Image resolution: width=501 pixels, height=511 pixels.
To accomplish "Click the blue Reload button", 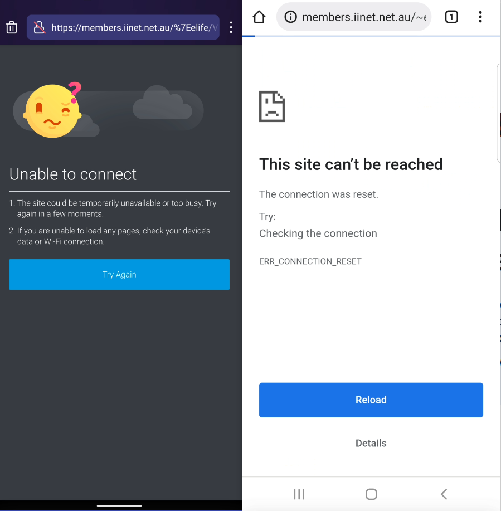I will 371,400.
